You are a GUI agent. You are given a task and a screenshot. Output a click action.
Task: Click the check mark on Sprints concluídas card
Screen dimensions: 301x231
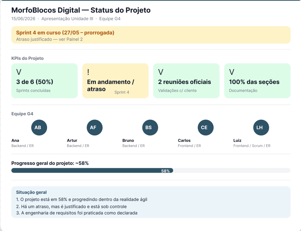[19, 72]
